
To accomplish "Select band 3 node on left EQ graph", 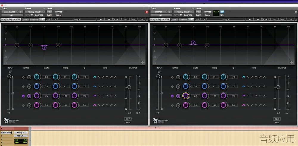I will [44, 48].
